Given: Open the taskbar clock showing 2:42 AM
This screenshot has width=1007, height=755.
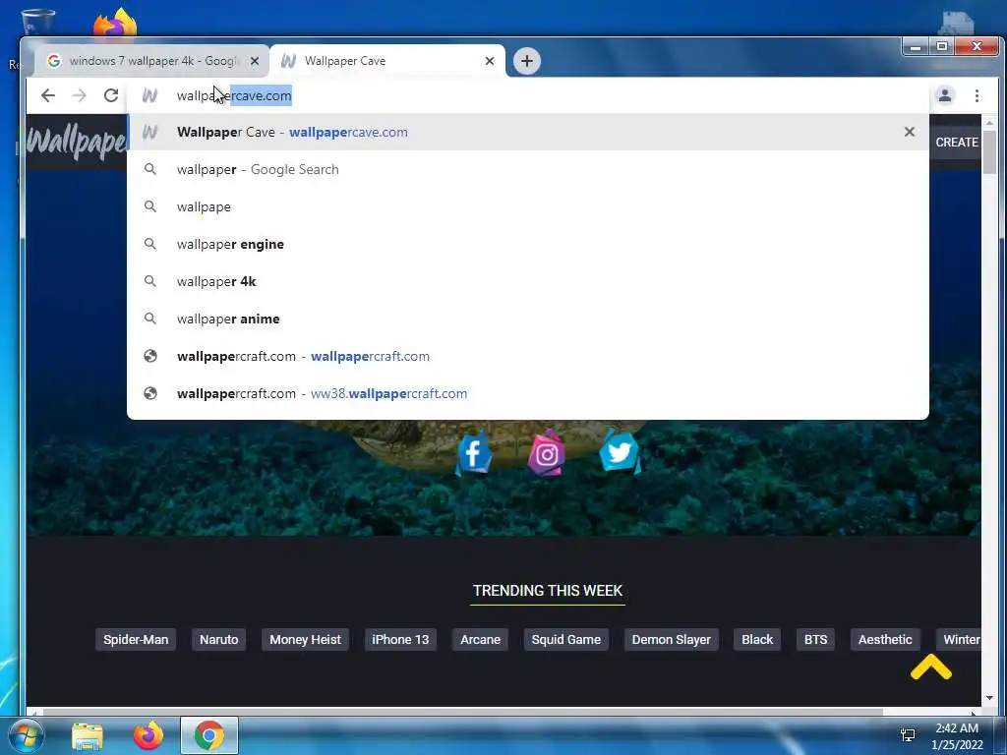Looking at the screenshot, I should tap(957, 735).
